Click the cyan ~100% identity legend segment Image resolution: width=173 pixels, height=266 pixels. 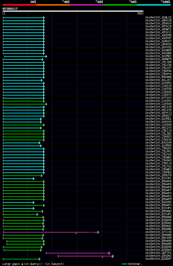pyautogui.click(x=154, y=5)
